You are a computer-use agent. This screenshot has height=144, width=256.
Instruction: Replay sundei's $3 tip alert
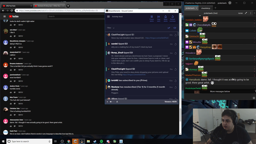pos(176,44)
